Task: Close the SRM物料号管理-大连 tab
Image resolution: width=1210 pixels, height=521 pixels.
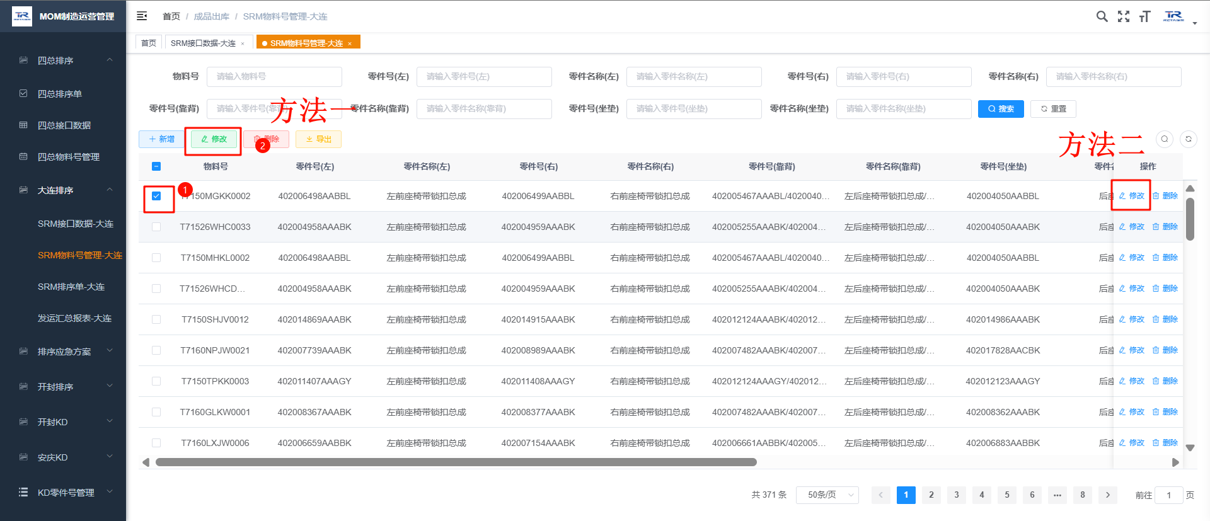Action: point(350,43)
